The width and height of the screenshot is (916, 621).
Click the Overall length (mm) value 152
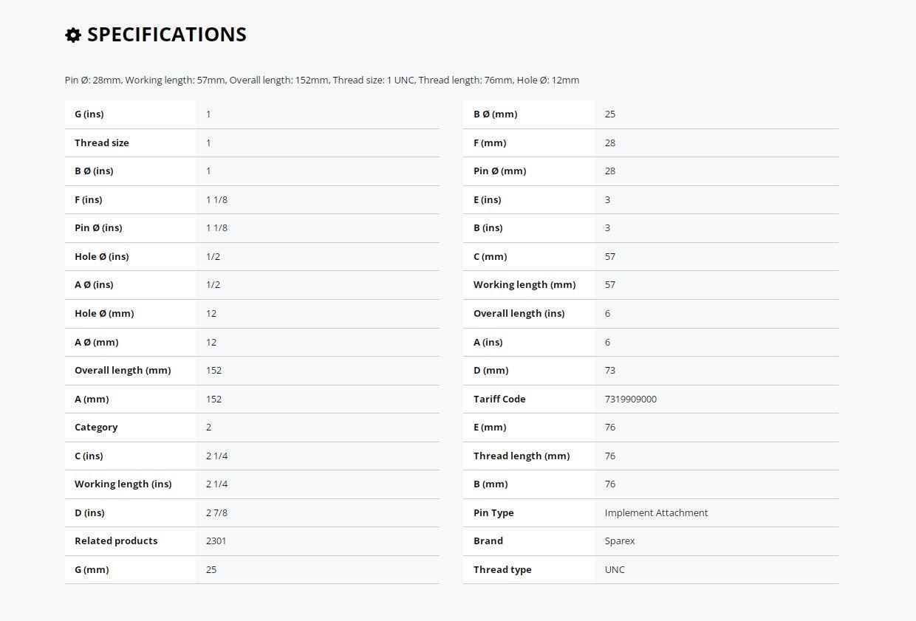(x=213, y=370)
